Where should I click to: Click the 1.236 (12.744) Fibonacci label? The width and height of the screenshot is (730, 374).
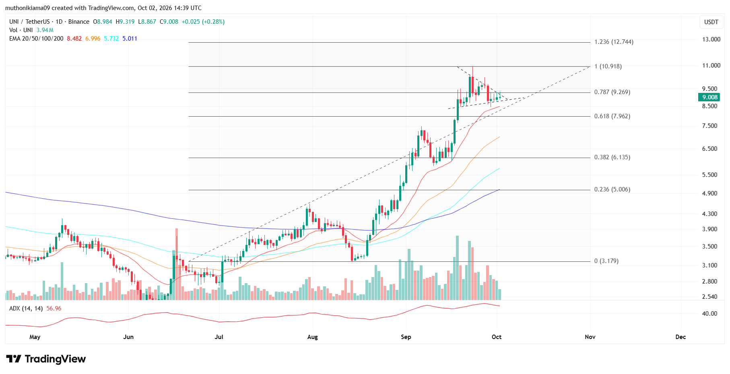click(614, 42)
